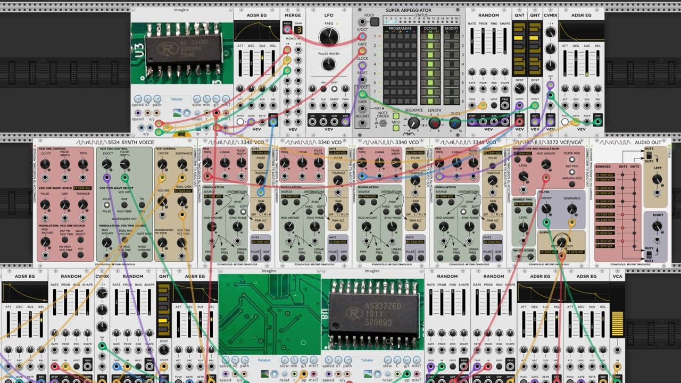Flip bottom OUT2/OUT1 switch on AUDIO OUT
This screenshot has height=383, width=681.
tap(649, 254)
